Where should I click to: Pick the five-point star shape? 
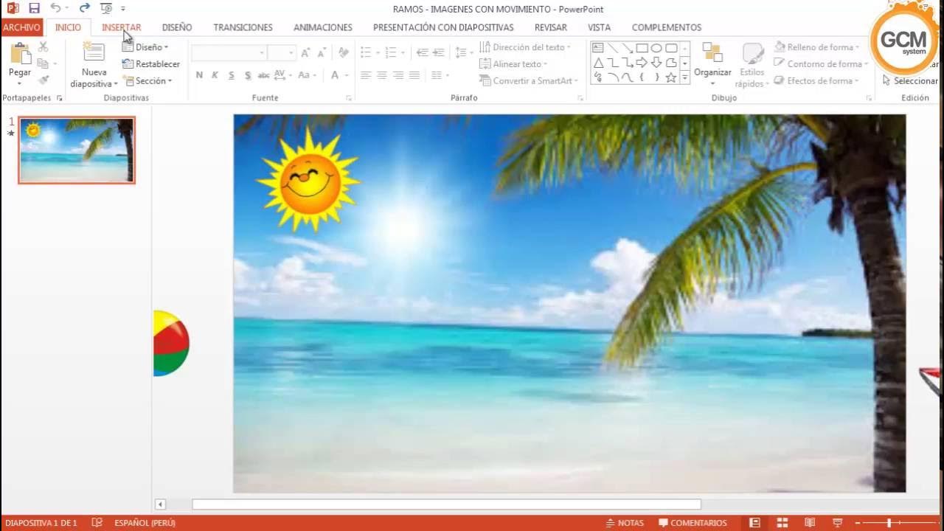[x=671, y=77]
